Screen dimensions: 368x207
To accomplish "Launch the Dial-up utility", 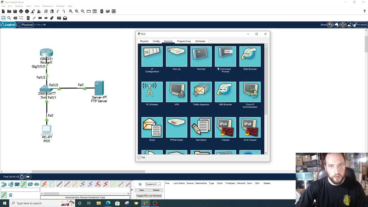I will [x=177, y=56].
